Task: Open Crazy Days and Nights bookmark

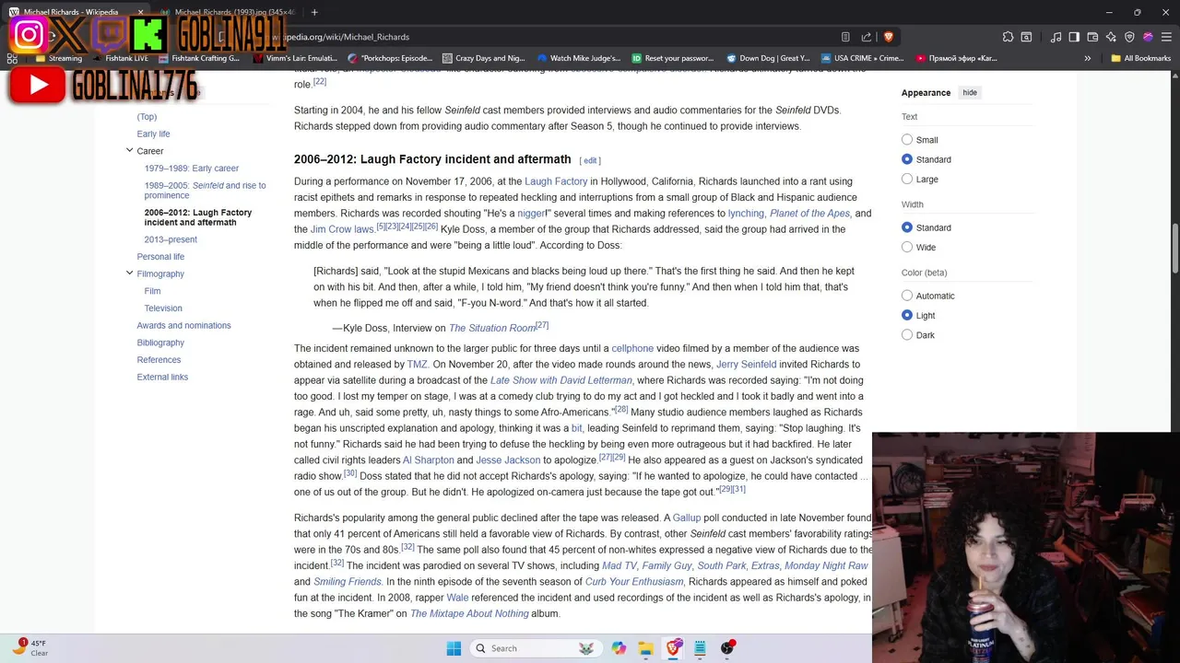Action: tap(483, 58)
